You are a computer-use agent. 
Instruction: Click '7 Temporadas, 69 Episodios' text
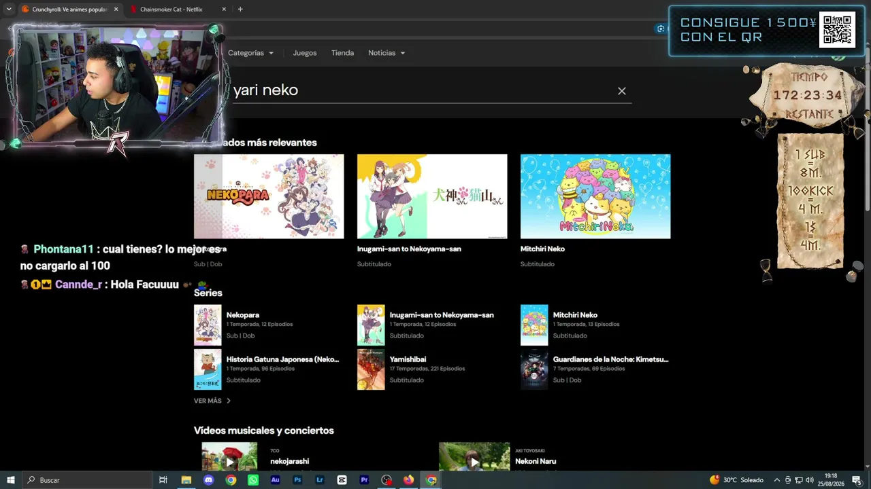click(x=589, y=369)
